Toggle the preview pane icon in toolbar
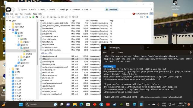The height and width of the screenshot is (108, 193). [x=147, y=17]
